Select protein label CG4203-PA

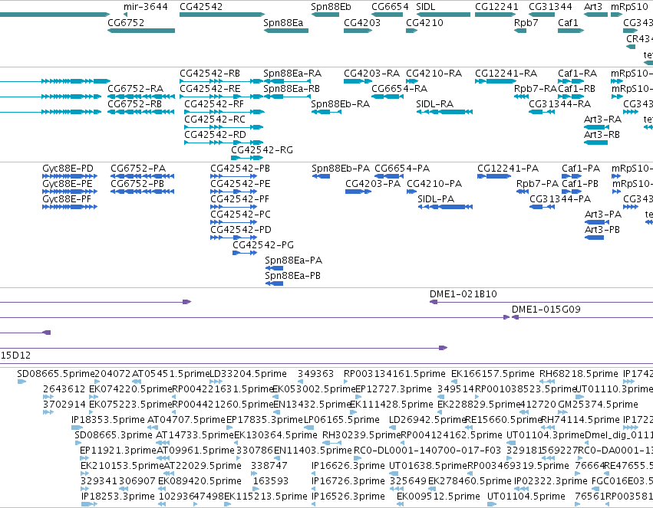[x=373, y=184]
